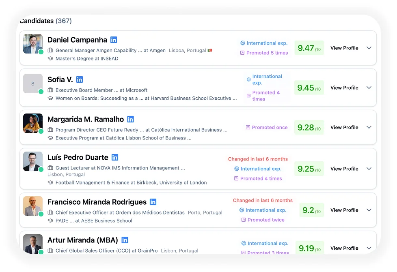Click Artur Miranda's LinkedIn icon
This screenshot has height=272, width=397.
click(x=125, y=240)
